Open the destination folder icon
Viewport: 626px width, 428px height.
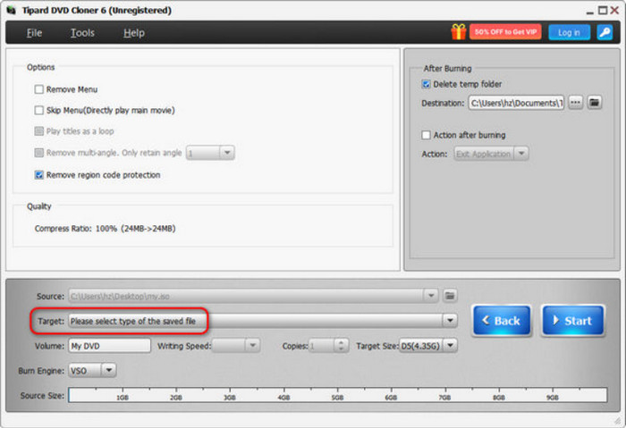click(594, 103)
